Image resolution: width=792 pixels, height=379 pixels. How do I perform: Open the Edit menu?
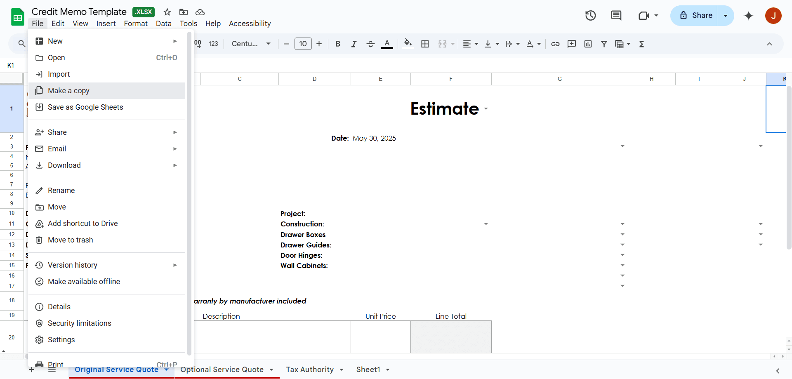(x=58, y=24)
